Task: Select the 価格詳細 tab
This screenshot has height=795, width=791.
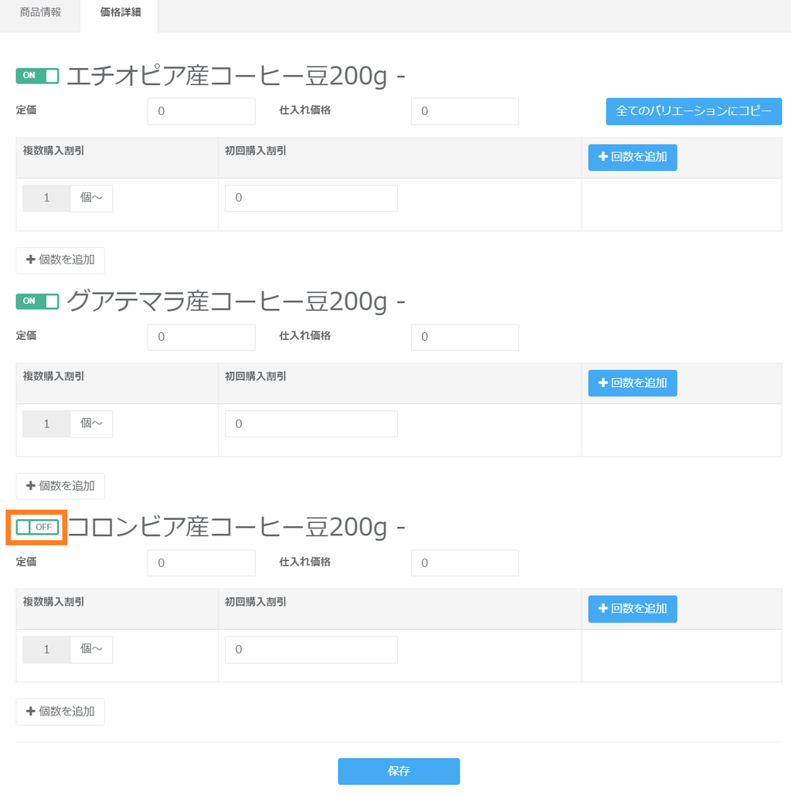Action: 120,13
